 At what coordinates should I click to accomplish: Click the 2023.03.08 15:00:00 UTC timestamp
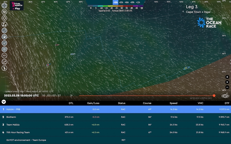[21, 95]
